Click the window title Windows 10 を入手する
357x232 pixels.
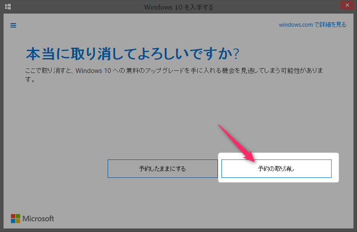click(179, 7)
